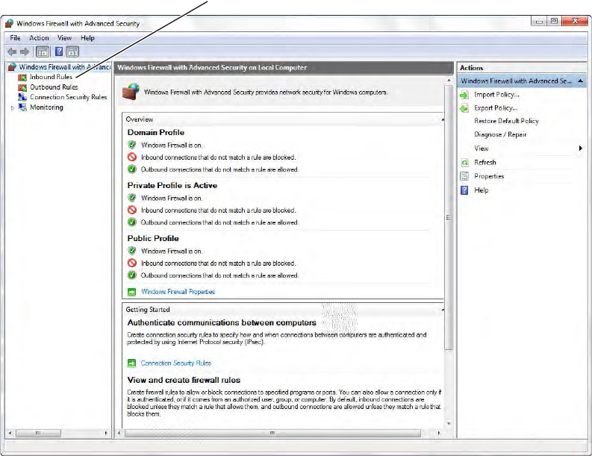Click center pane scroll up arrow

449,81
